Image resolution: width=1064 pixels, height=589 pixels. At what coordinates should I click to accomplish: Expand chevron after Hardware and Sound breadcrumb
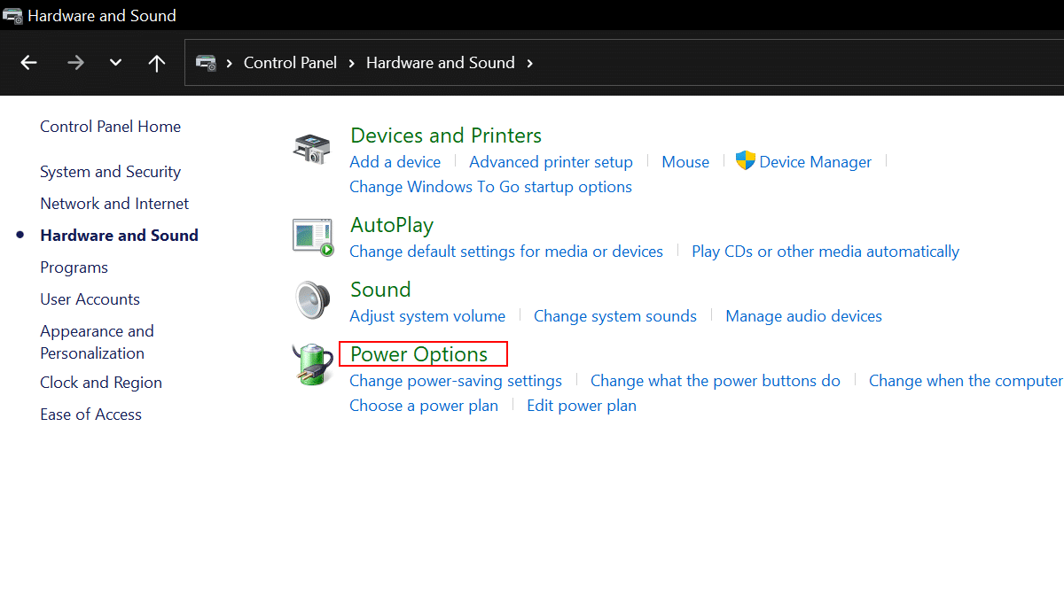530,63
